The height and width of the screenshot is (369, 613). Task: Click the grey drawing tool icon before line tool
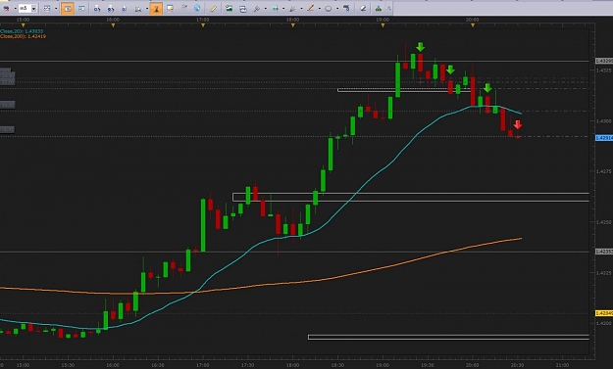tap(292, 8)
